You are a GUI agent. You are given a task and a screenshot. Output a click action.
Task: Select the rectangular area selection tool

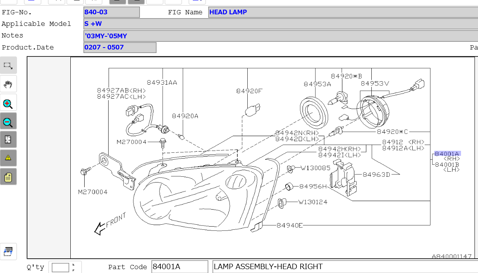coord(8,65)
